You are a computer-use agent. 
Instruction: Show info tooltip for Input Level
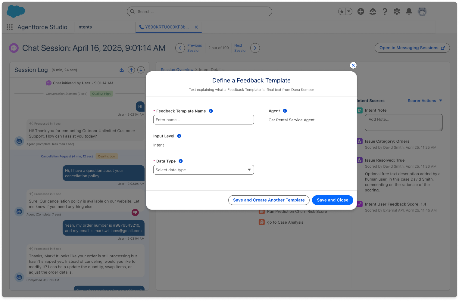click(x=179, y=136)
